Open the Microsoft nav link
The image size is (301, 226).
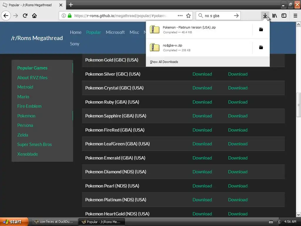click(x=115, y=32)
